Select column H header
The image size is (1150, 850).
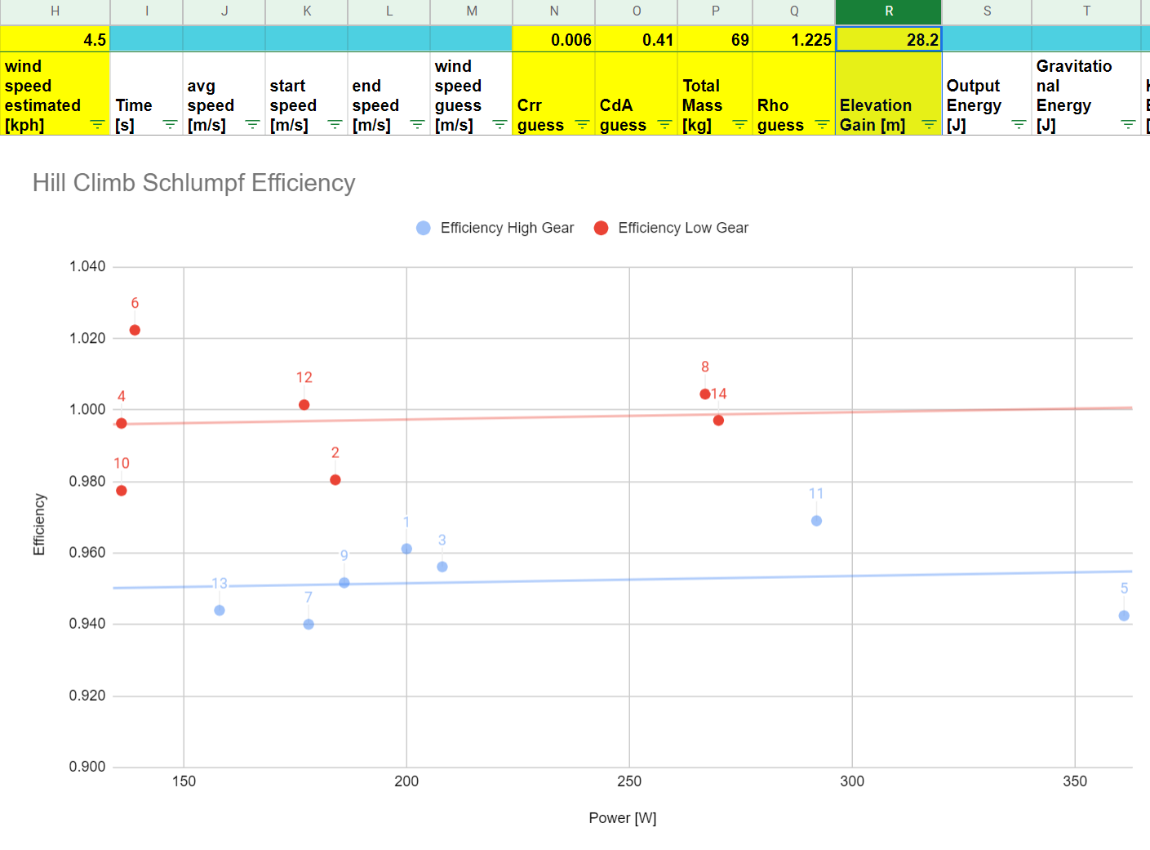pyautogui.click(x=55, y=11)
